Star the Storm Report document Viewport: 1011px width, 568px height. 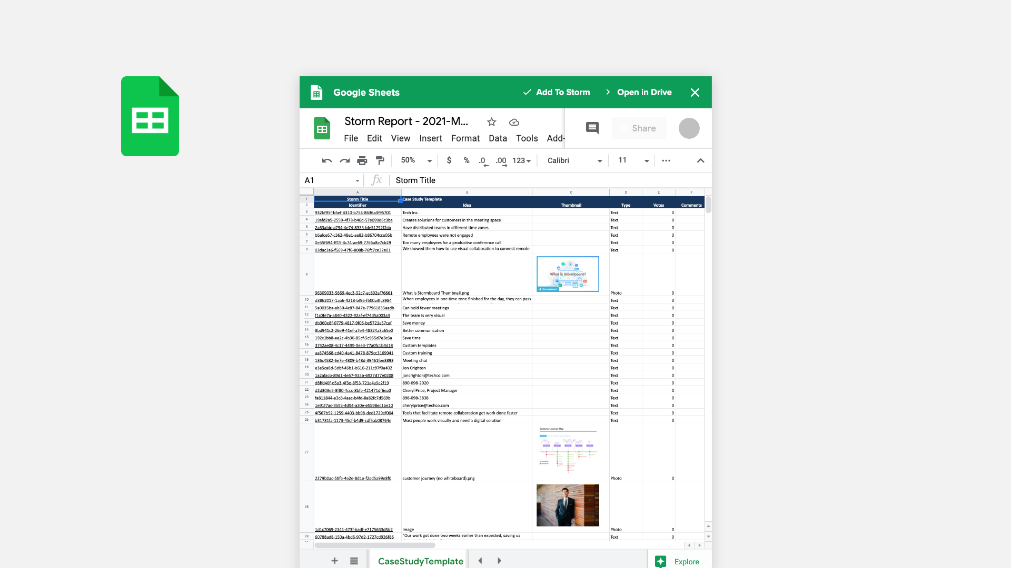click(x=492, y=122)
